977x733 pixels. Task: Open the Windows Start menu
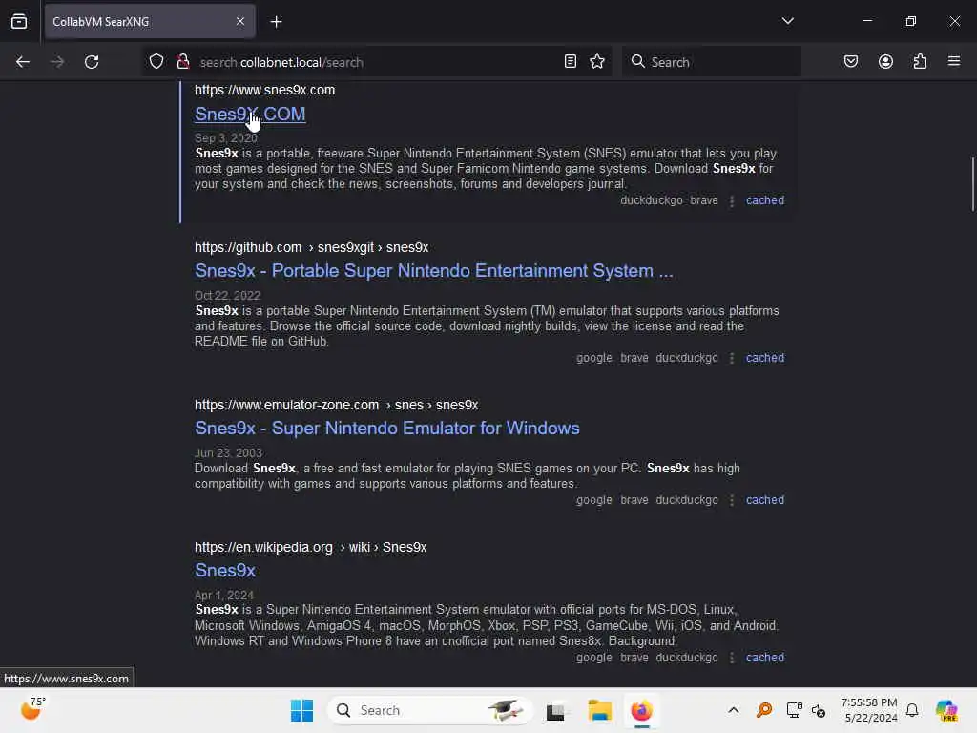[302, 710]
